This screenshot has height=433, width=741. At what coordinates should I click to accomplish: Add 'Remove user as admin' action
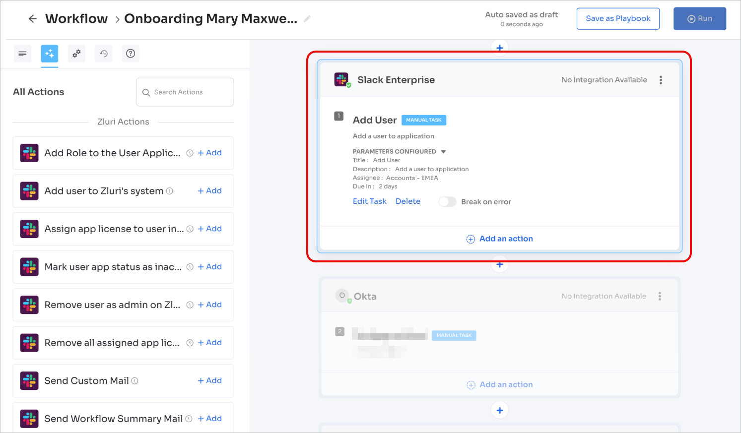point(210,305)
